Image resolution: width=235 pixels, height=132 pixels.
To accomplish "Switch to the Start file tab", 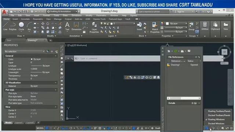I will pyautogui.click(x=9, y=40).
